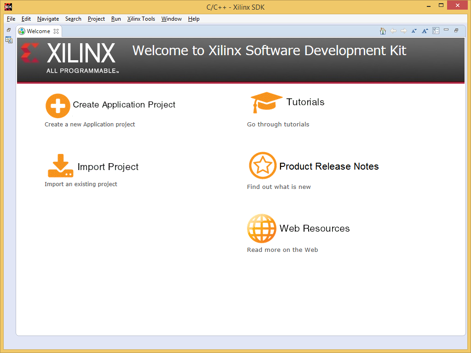Click the Product Release Notes star icon
Viewport: 471px width, 353px height.
263,165
